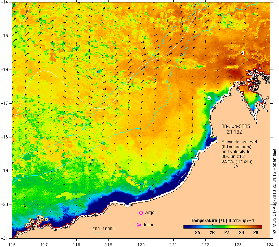This screenshot has height=247, width=279.
Task: Click the 'and velocity for' caption line
Action: [237, 152]
